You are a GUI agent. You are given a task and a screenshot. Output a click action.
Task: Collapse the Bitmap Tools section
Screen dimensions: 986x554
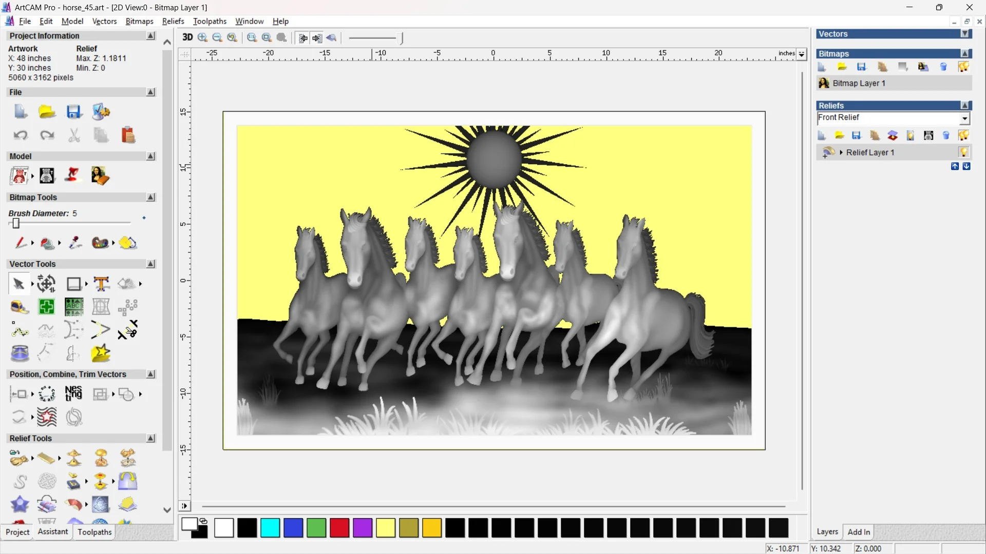coord(150,197)
